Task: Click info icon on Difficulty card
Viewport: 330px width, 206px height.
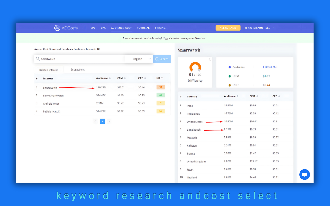Action: (210, 59)
